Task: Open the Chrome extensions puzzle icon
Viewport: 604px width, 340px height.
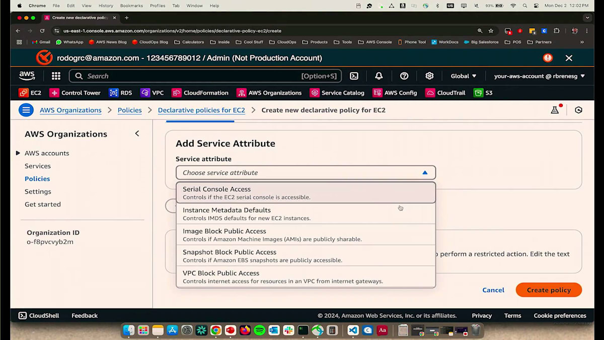Action: (556, 31)
